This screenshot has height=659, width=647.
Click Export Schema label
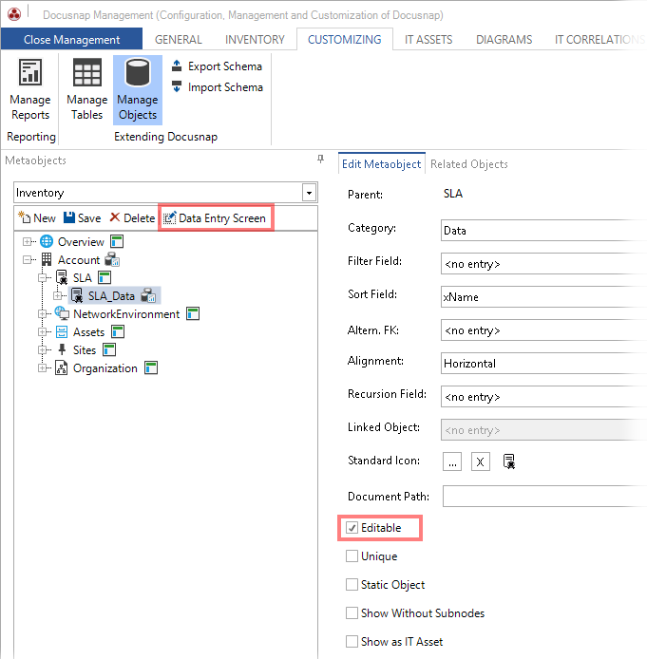coord(225,66)
